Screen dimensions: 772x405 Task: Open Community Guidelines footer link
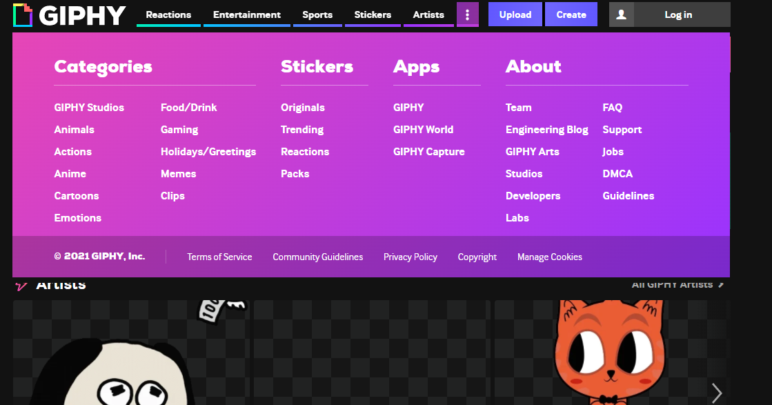pyautogui.click(x=317, y=257)
